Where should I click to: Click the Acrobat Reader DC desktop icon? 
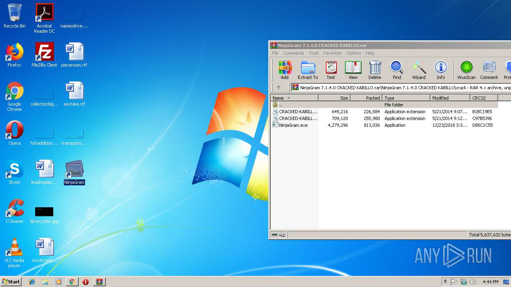[x=44, y=18]
